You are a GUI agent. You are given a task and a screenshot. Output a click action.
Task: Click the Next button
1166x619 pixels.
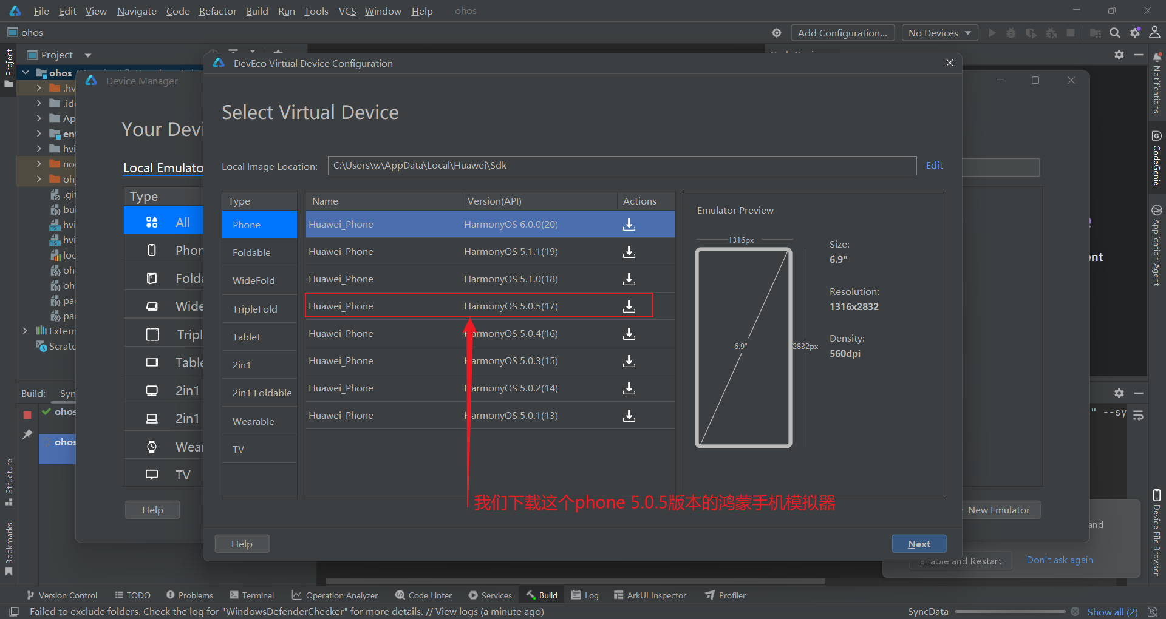919,544
